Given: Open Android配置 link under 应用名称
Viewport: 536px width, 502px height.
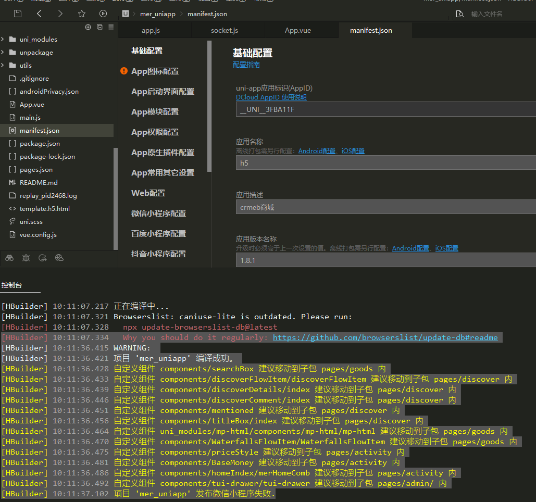Looking at the screenshot, I should pyautogui.click(x=317, y=150).
